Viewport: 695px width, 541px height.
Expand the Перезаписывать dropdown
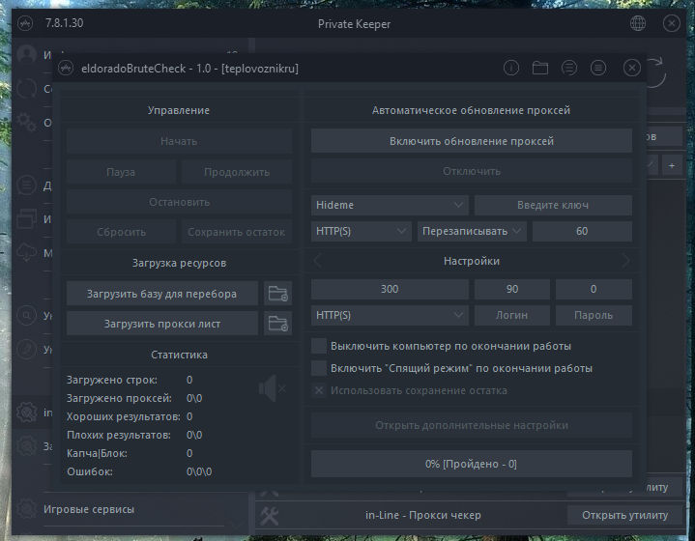(472, 231)
